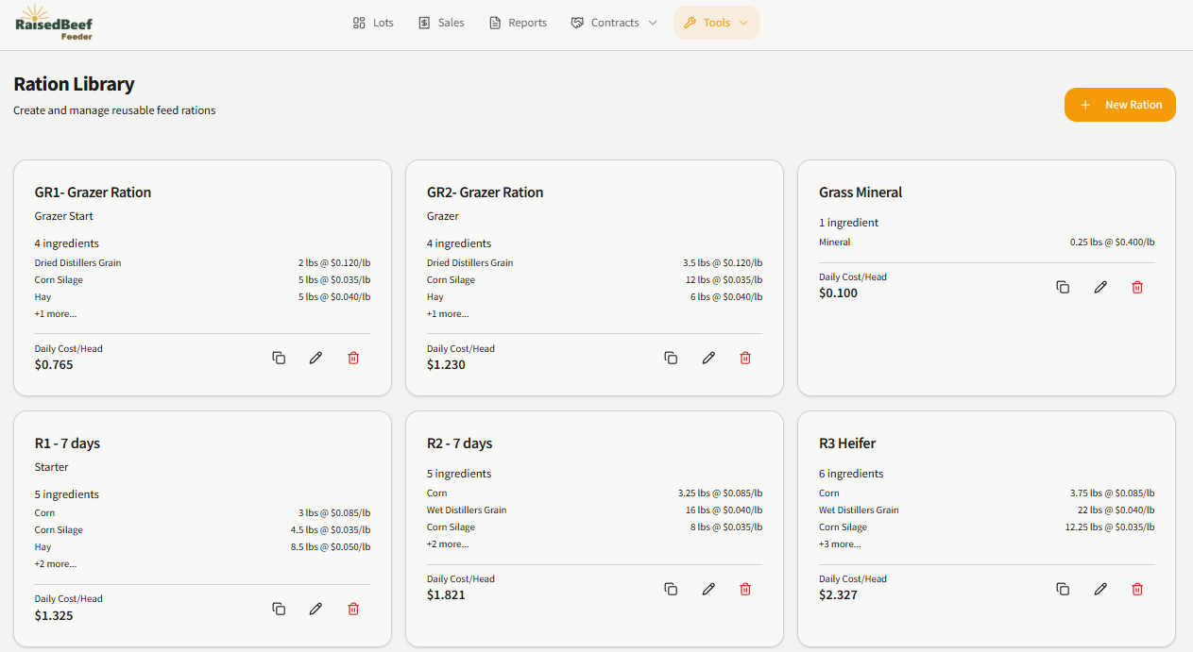Create a New Ration
Image resolution: width=1193 pixels, height=652 pixels.
point(1119,105)
